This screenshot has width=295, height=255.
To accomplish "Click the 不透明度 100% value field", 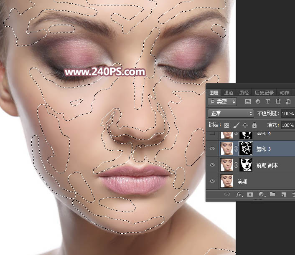I will point(288,114).
